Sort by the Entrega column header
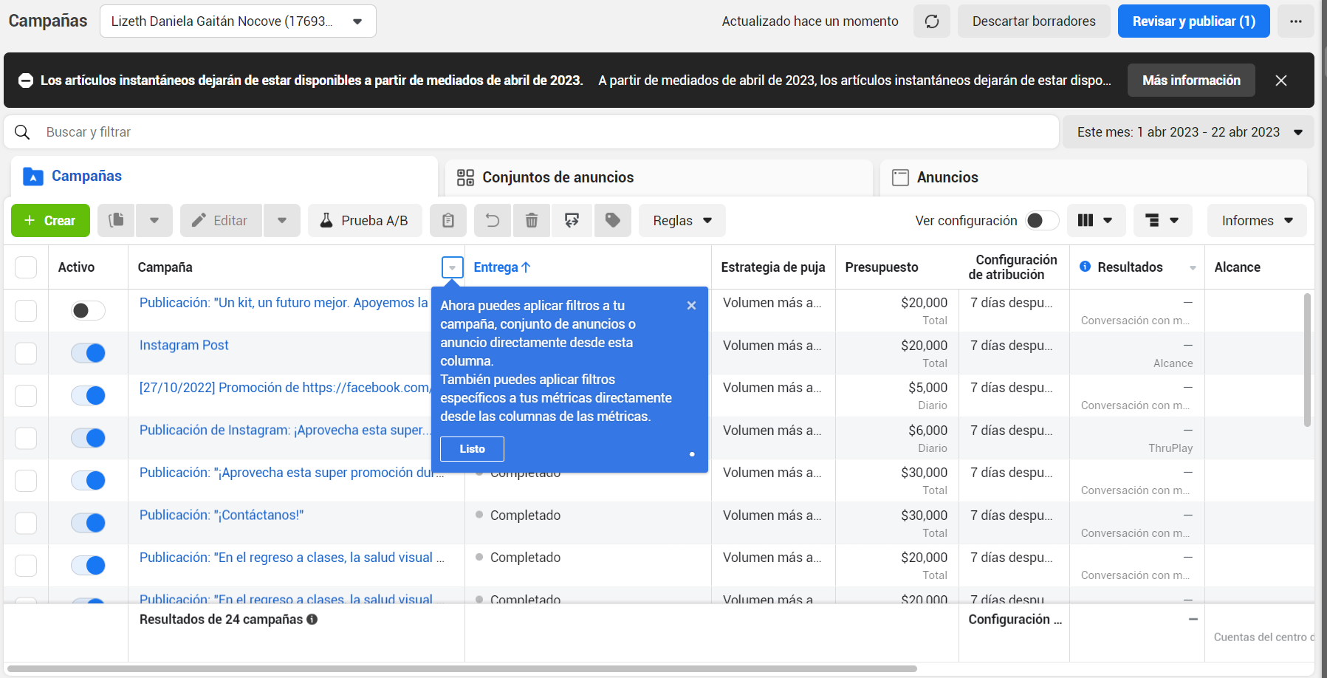This screenshot has height=678, width=1327. (502, 267)
